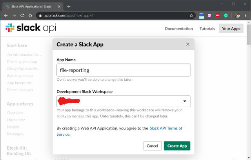Bookmark page with star icon

(x=191, y=16)
